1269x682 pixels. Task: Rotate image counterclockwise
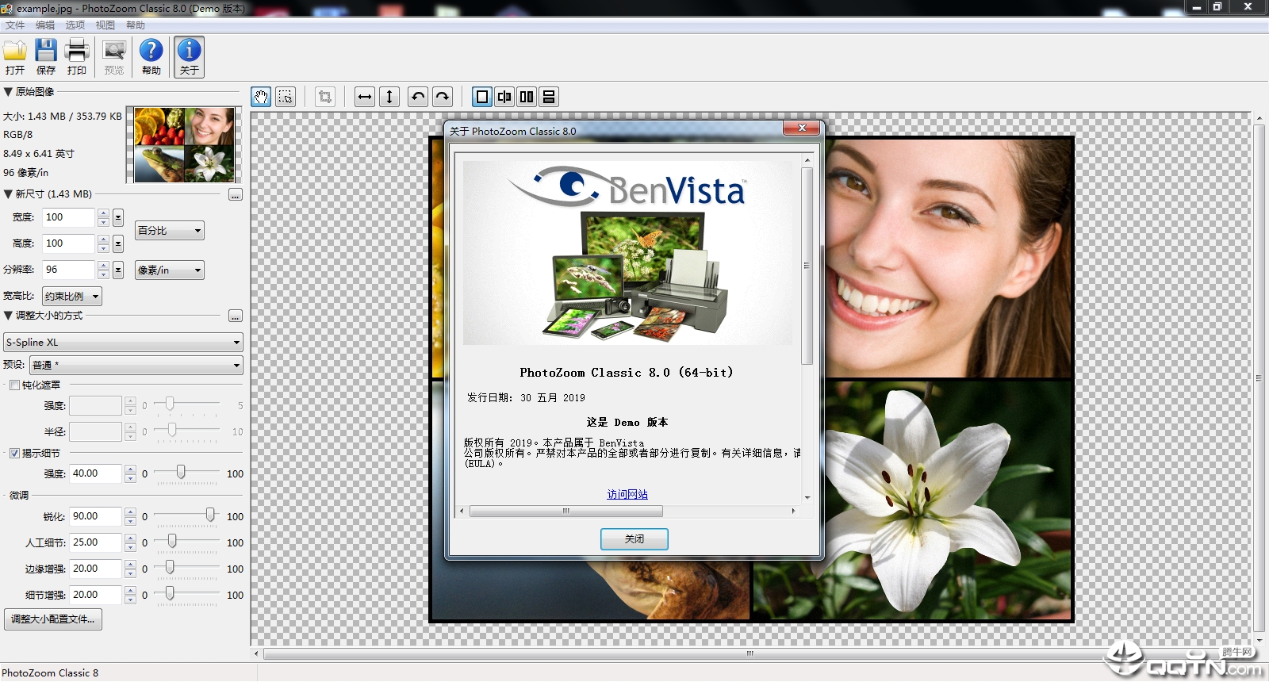[418, 97]
